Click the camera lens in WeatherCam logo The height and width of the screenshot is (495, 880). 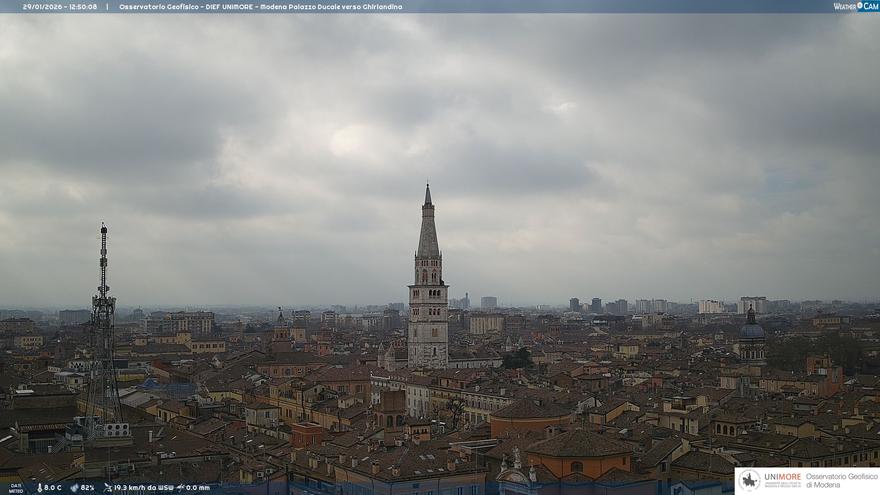pos(860,5)
